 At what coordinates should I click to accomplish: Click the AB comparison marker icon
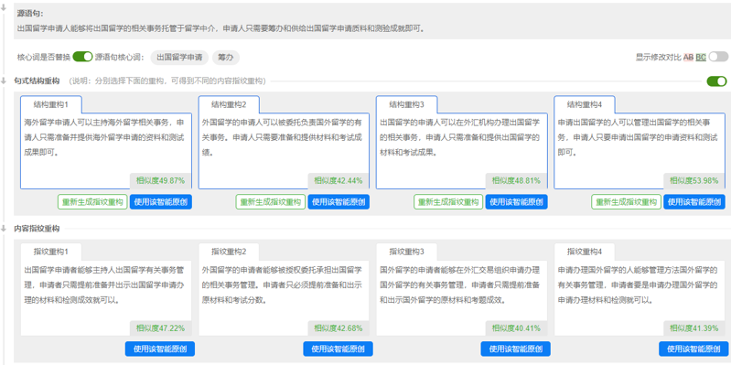coord(689,58)
